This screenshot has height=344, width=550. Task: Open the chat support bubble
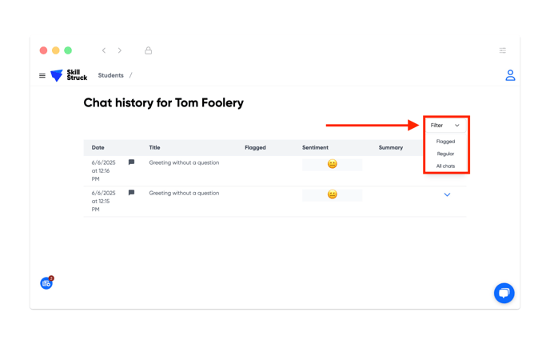coord(504,293)
